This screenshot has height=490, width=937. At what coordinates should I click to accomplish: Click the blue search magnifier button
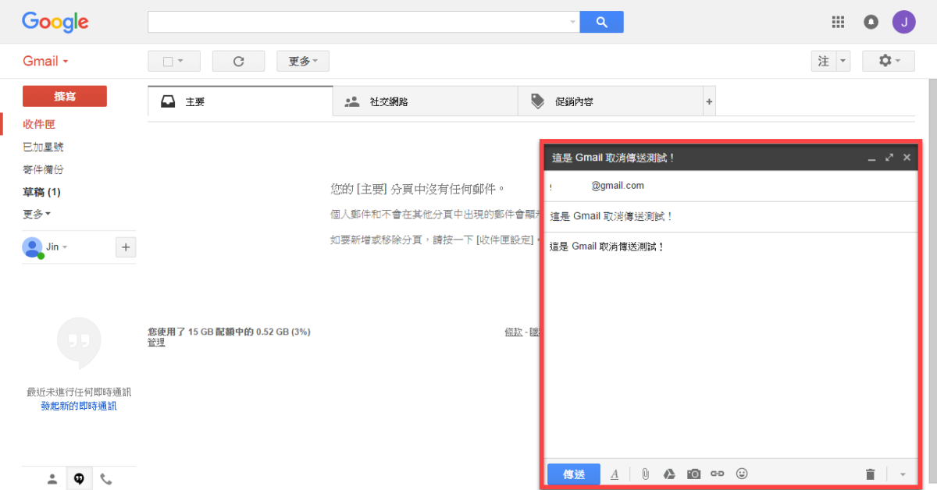tap(601, 22)
